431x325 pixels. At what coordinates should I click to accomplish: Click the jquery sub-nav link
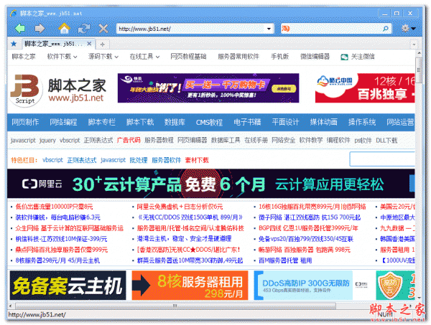[x=47, y=141]
